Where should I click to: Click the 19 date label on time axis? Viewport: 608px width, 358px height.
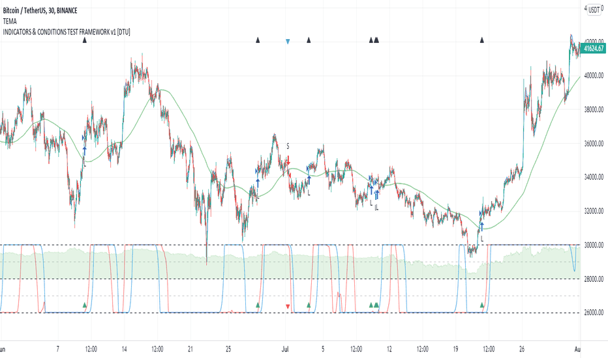pos(455,349)
